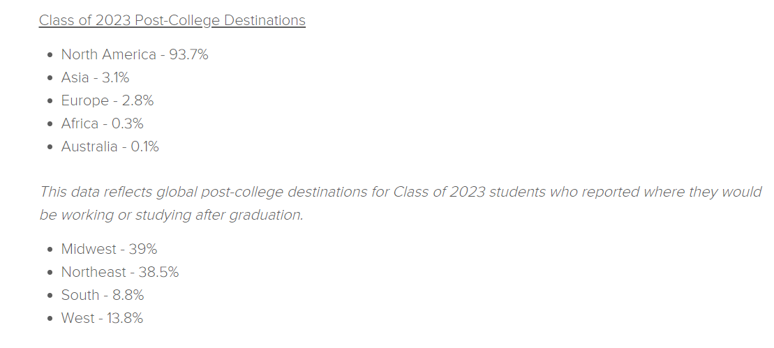
Task: Select the words "North America" in the list
Action: click(x=109, y=54)
